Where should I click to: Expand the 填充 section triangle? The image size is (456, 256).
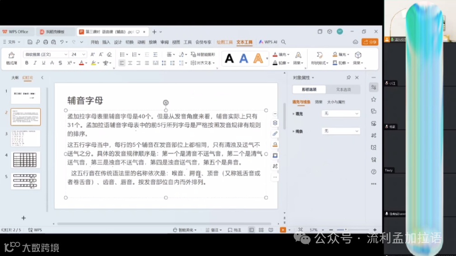pos(293,114)
